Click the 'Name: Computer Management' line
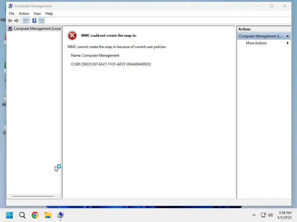The width and height of the screenshot is (297, 222). (95, 55)
